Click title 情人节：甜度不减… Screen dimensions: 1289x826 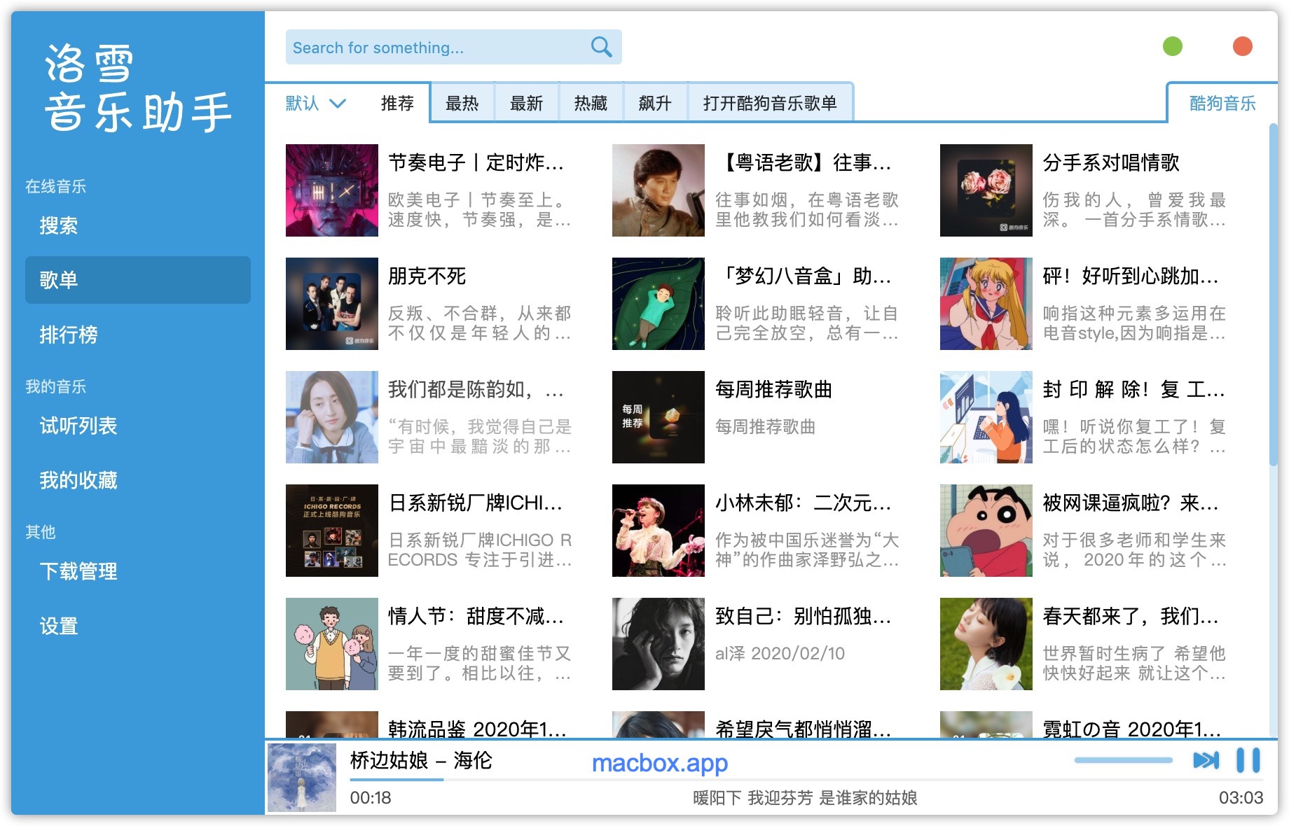(476, 616)
